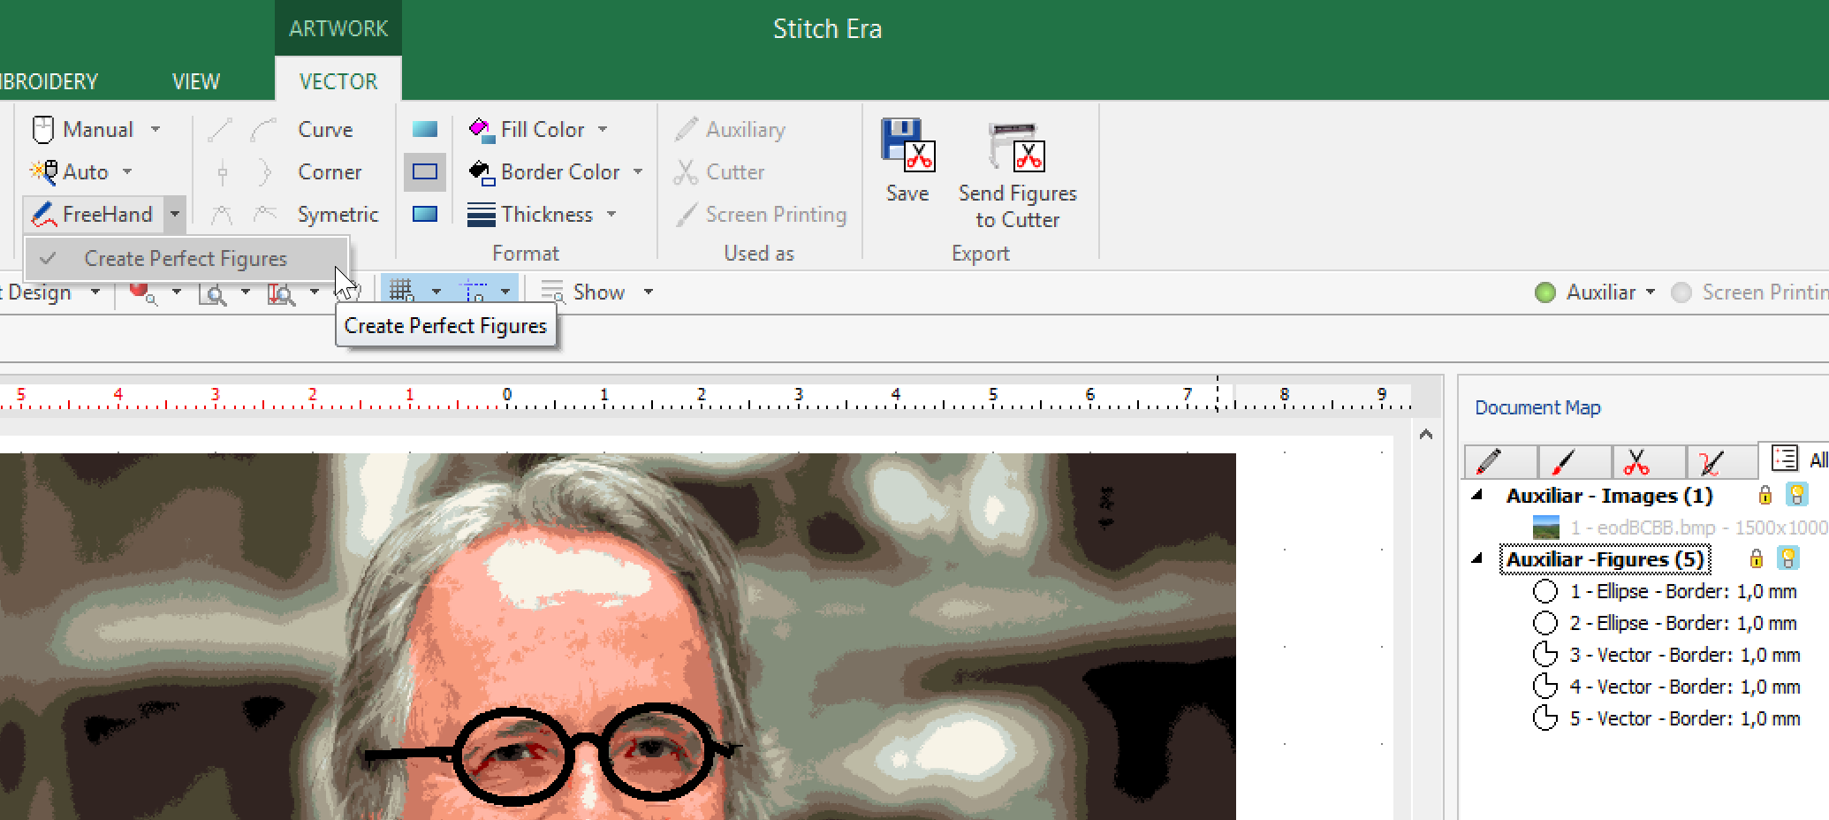Viewport: 1829px width, 820px height.
Task: Open the VECTOR ribbon tab
Action: pyautogui.click(x=338, y=81)
